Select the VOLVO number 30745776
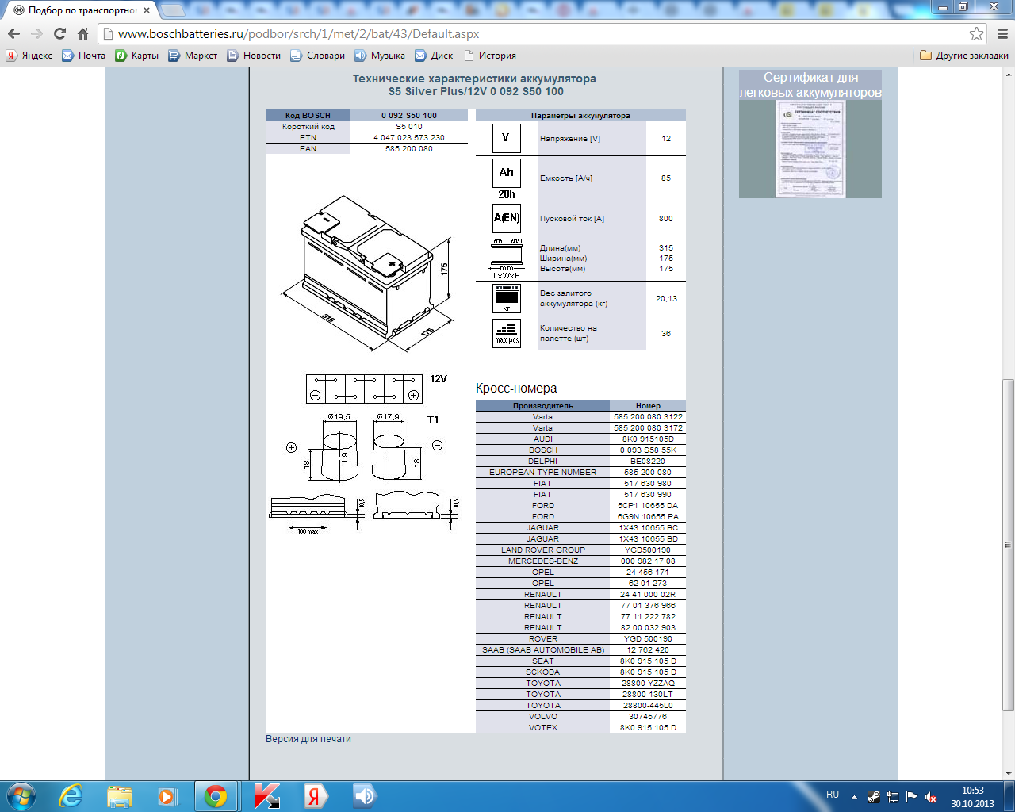 click(648, 717)
